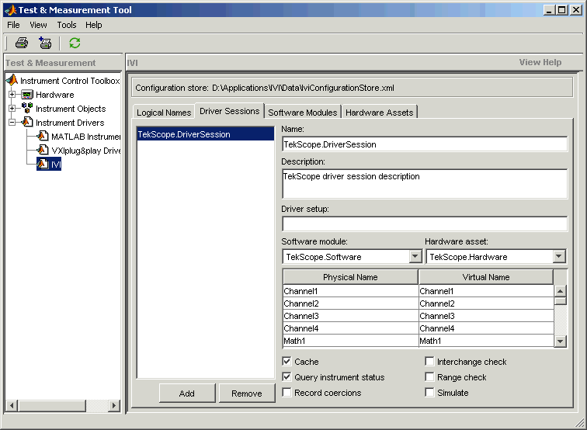Click the Instrument Objects node icon

tap(27, 109)
